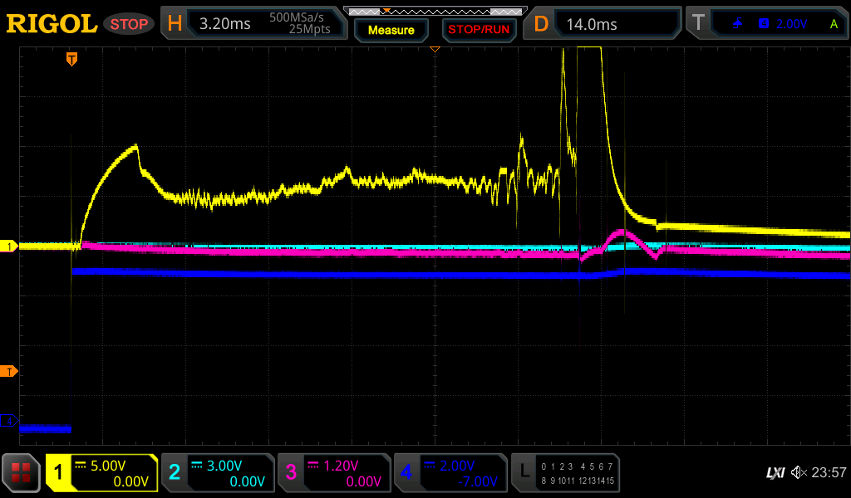Open the 2.00V trigger level setting
The width and height of the screenshot is (851, 498).
(x=791, y=24)
